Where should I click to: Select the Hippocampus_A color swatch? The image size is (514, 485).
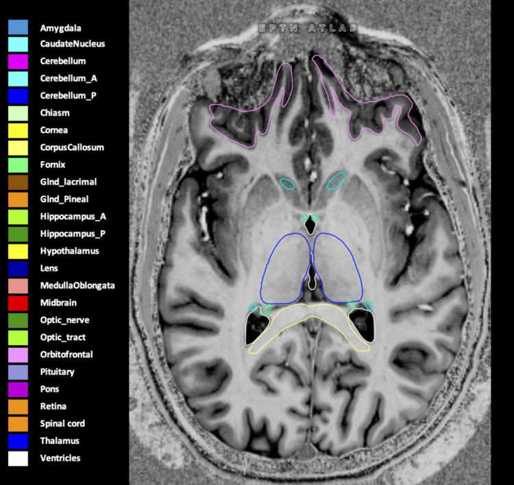pyautogui.click(x=18, y=217)
